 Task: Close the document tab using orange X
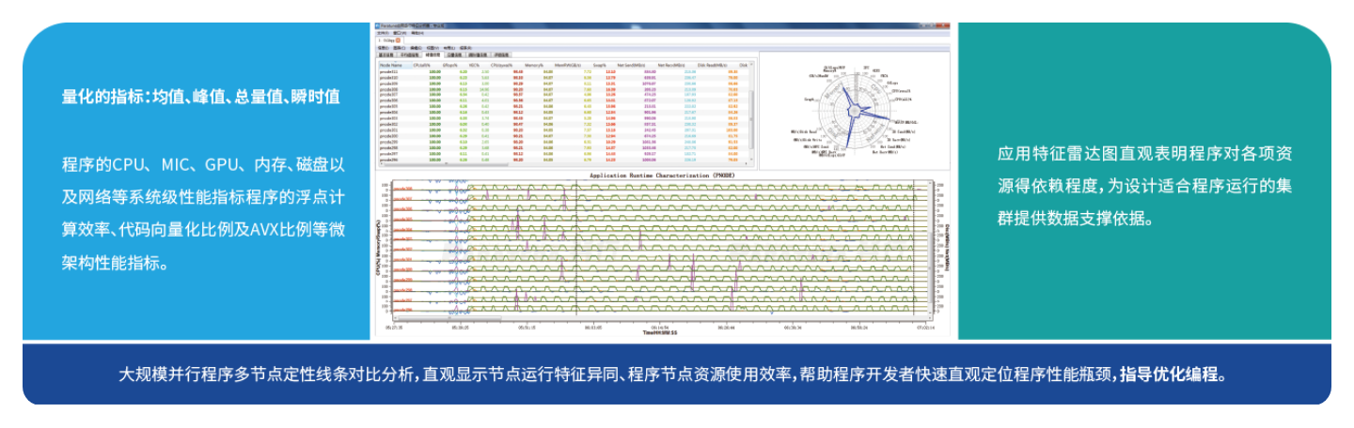(x=398, y=39)
